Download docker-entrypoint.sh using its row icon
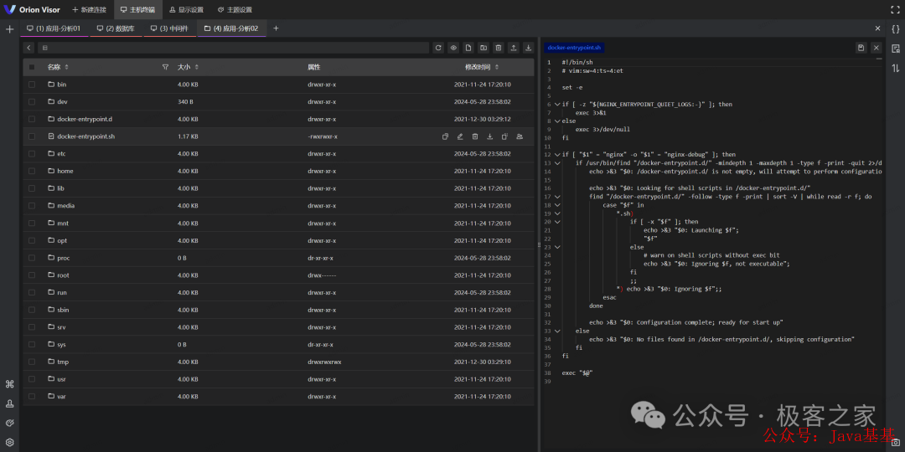 pyautogui.click(x=490, y=136)
